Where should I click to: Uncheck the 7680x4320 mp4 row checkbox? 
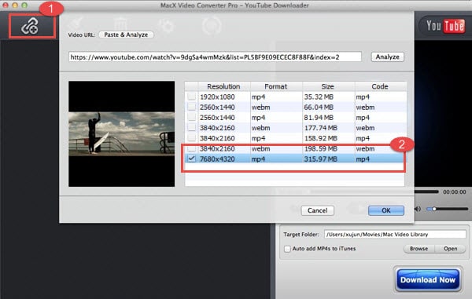(191, 159)
